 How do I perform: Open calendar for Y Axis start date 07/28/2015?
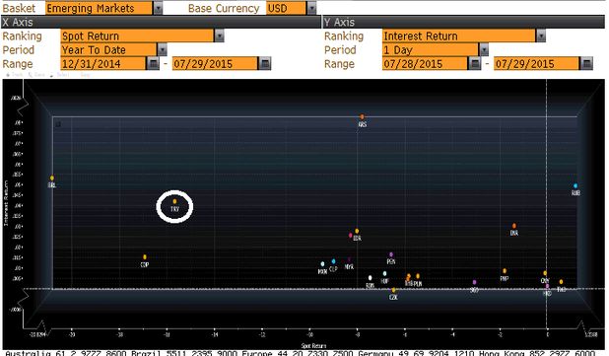tap(475, 63)
